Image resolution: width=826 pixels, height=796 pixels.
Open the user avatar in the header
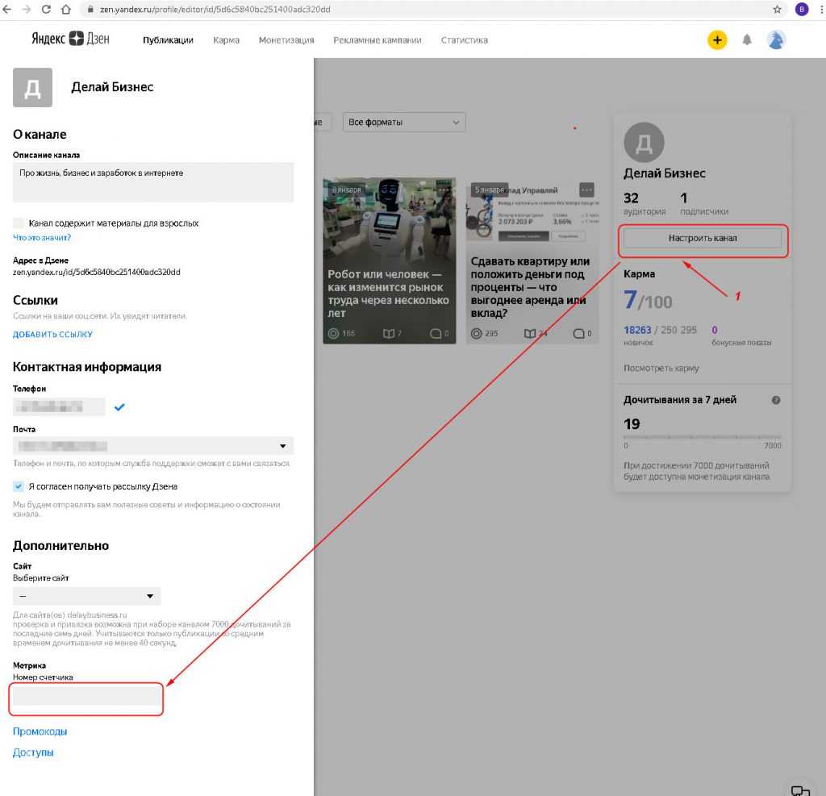point(776,40)
